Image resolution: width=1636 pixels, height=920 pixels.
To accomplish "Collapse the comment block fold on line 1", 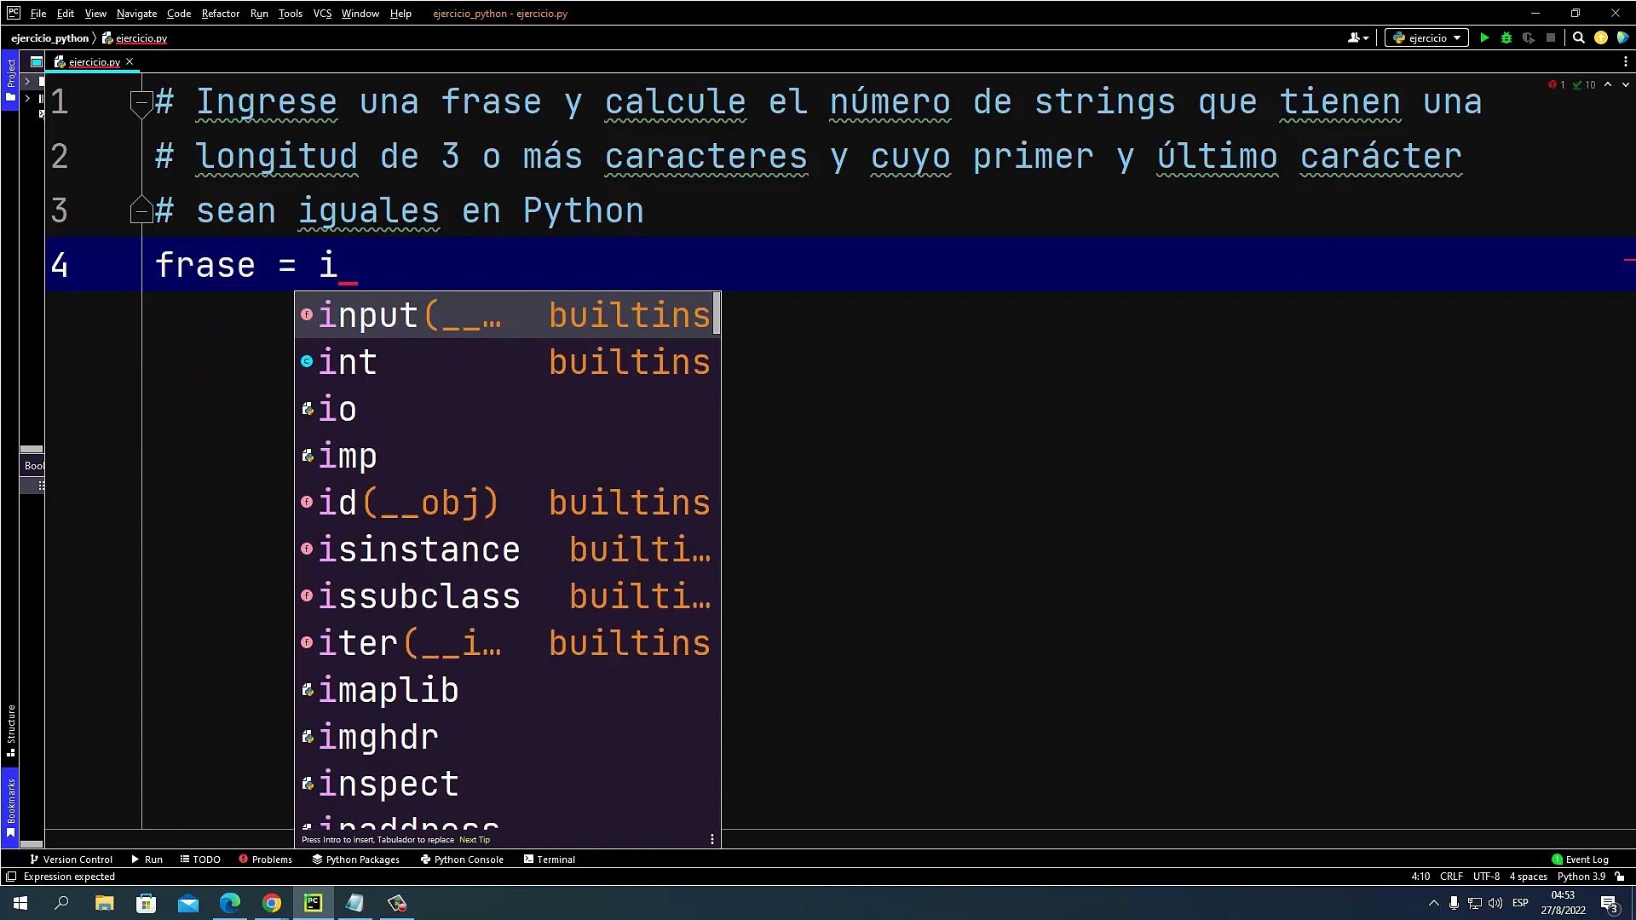I will click(141, 103).
